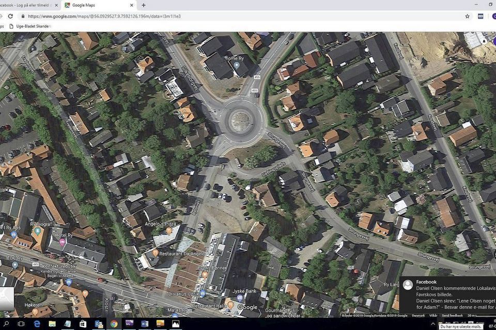Select Ry Biograf cinema marker
The image size is (496, 330).
click(x=38, y=232)
